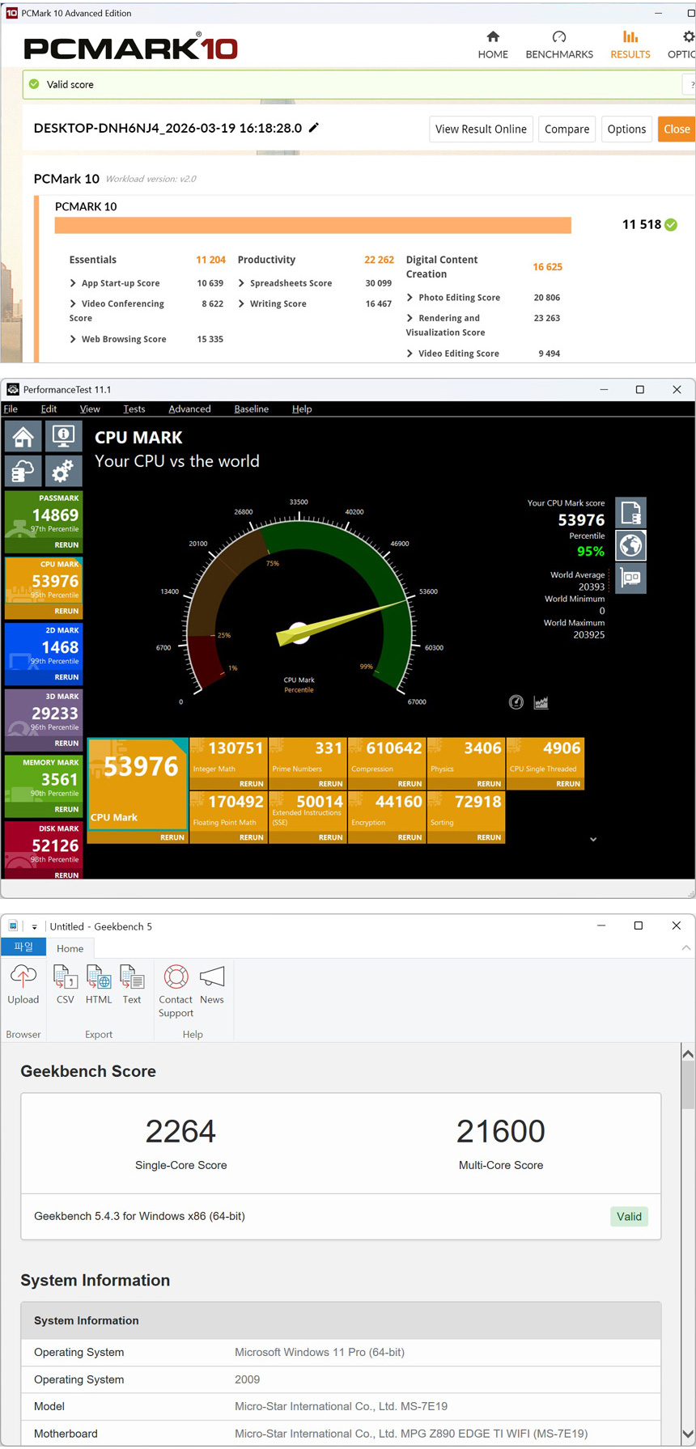Expand Photo Editing Score row
Viewport: 696px width, 1449px height.
410,298
